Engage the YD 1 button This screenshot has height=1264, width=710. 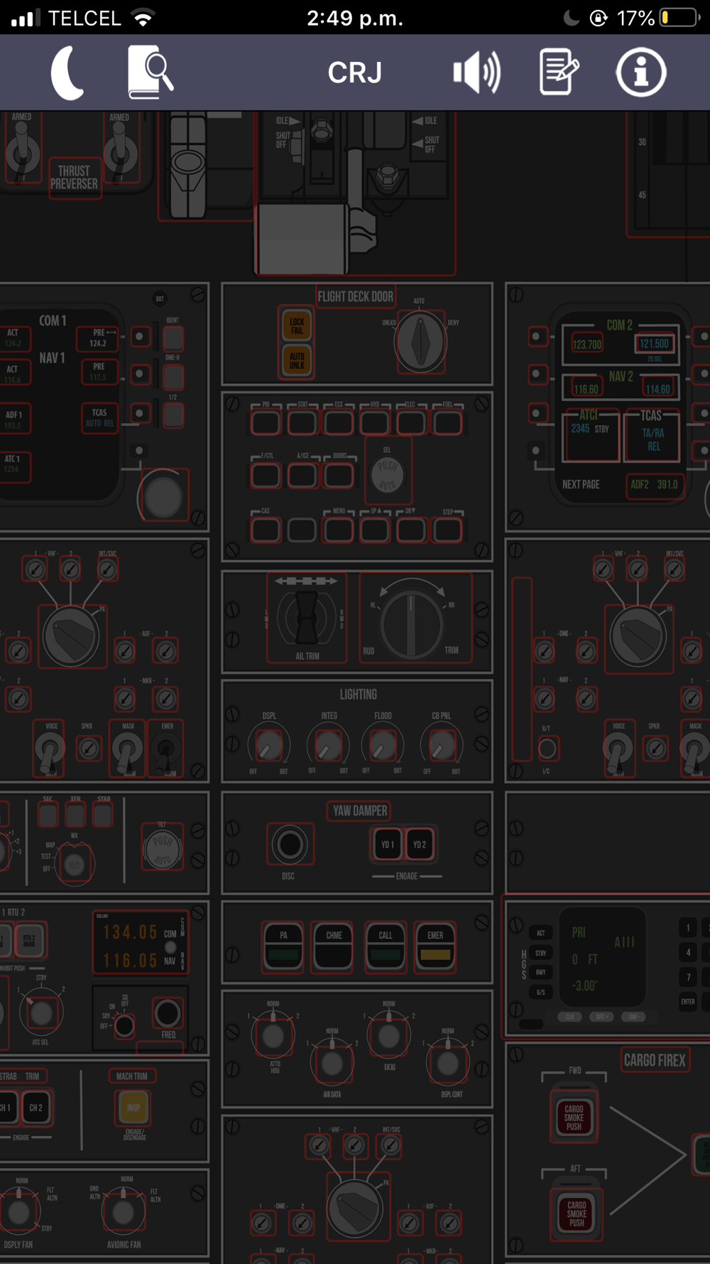click(387, 845)
